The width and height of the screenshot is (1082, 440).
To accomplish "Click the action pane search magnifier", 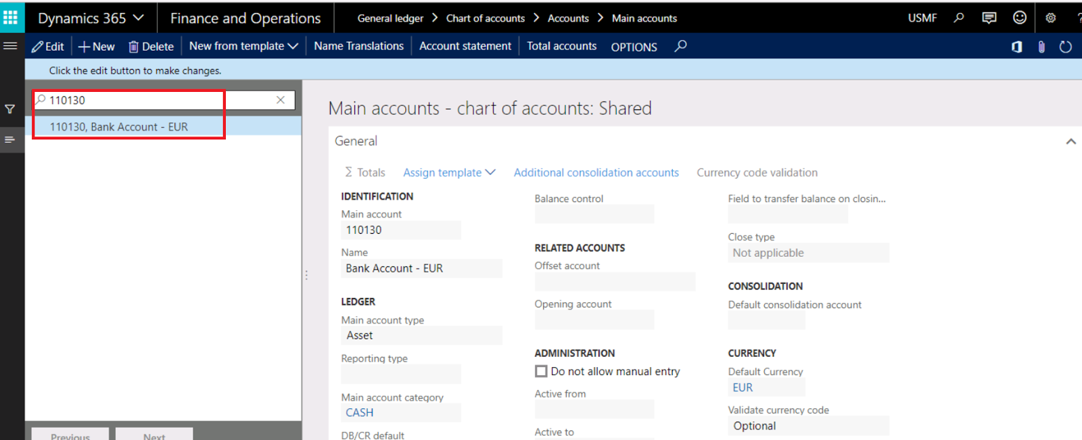I will coord(681,46).
